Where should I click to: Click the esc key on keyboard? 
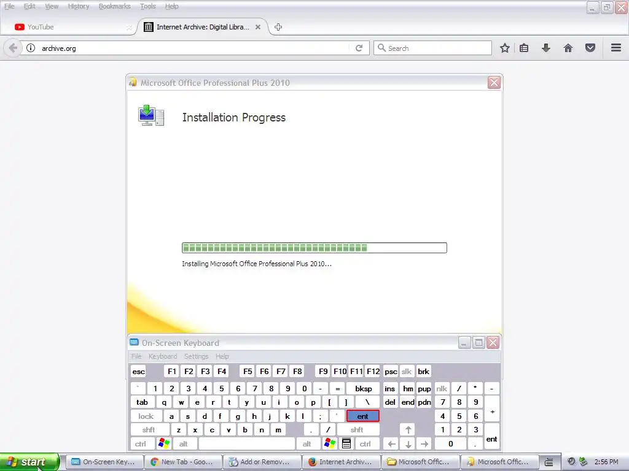click(x=138, y=372)
